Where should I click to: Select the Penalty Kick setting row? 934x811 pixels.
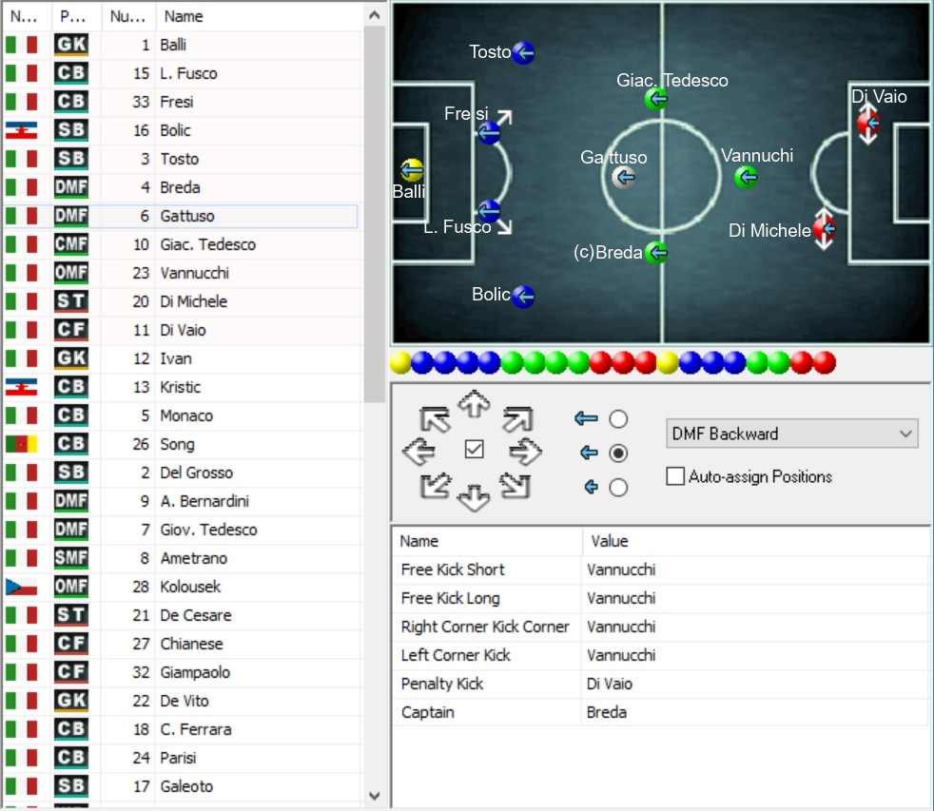[661, 685]
